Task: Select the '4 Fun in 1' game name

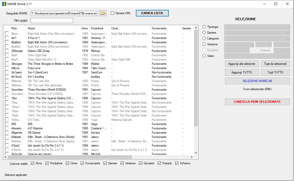Action: [34, 38]
